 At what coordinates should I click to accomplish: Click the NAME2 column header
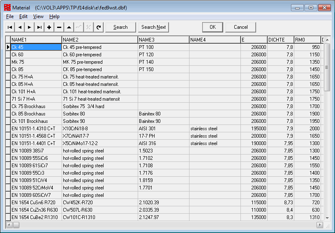point(100,40)
